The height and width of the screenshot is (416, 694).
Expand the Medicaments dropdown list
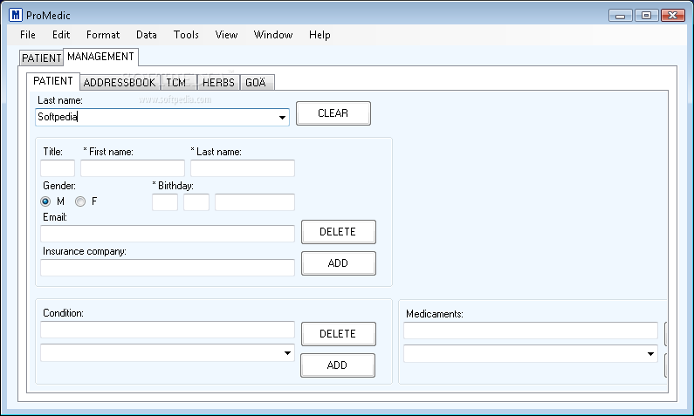(650, 354)
